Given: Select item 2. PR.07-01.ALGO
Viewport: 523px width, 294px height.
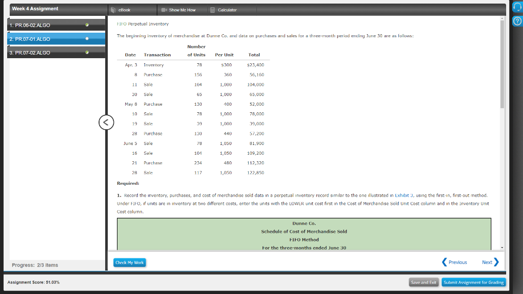Looking at the screenshot, I should [x=56, y=39].
